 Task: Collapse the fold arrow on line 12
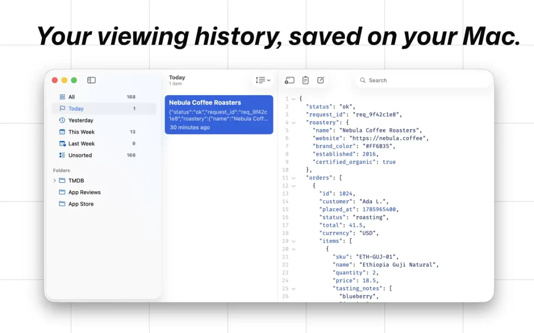coord(293,186)
